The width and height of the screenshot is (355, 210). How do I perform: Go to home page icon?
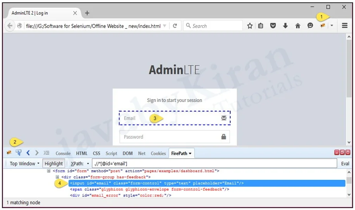[x=298, y=26]
